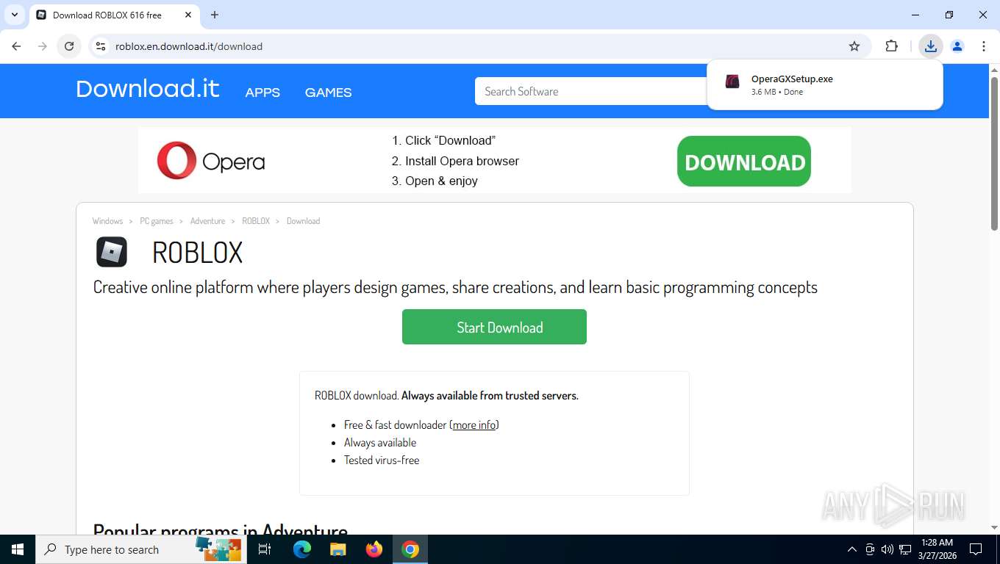Viewport: 1000px width, 564px height.
Task: Open Task View on the taskbar
Action: pos(265,549)
